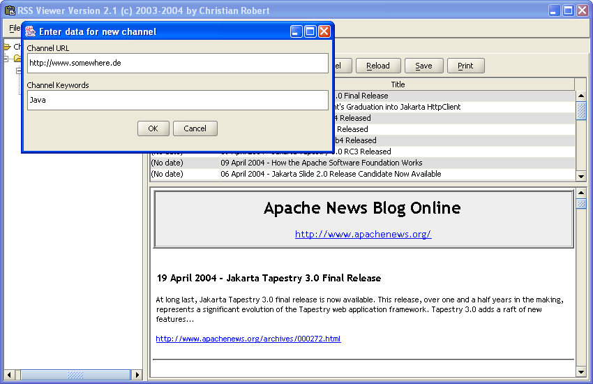Click the 'Apache News Blog Online' heading
Viewport: 593px width, 384px height.
[362, 208]
